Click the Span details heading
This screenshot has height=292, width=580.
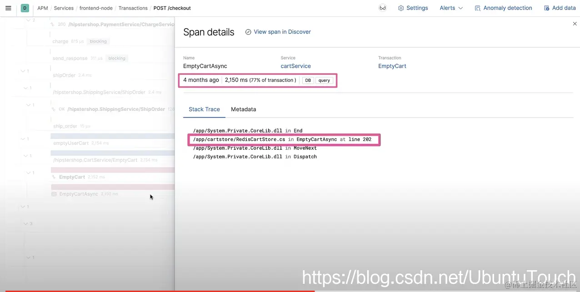point(209,32)
